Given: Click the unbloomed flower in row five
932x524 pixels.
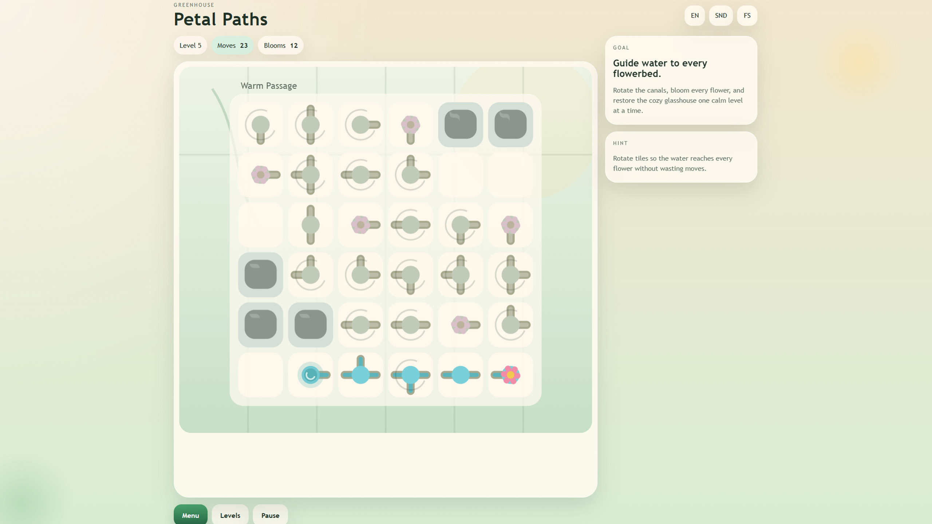Looking at the screenshot, I should coord(461,325).
